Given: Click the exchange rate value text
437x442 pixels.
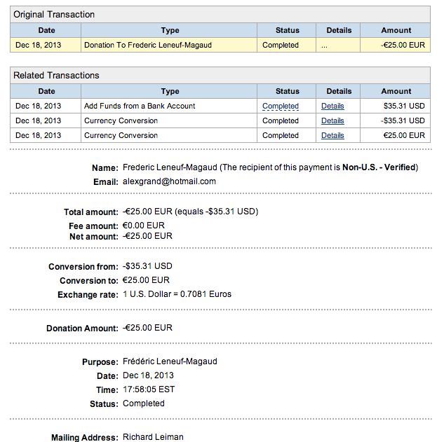Looking at the screenshot, I should (177, 294).
